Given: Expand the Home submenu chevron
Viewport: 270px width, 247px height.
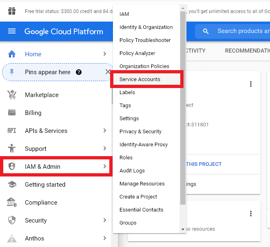Looking at the screenshot, I should 105,54.
